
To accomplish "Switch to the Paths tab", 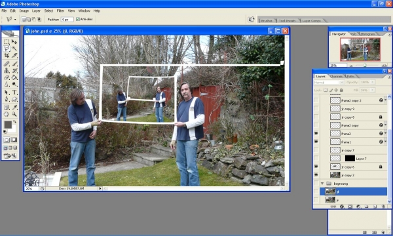I will pyautogui.click(x=350, y=76).
